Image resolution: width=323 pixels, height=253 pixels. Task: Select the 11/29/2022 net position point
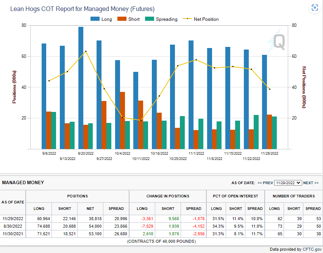[x=270, y=89]
